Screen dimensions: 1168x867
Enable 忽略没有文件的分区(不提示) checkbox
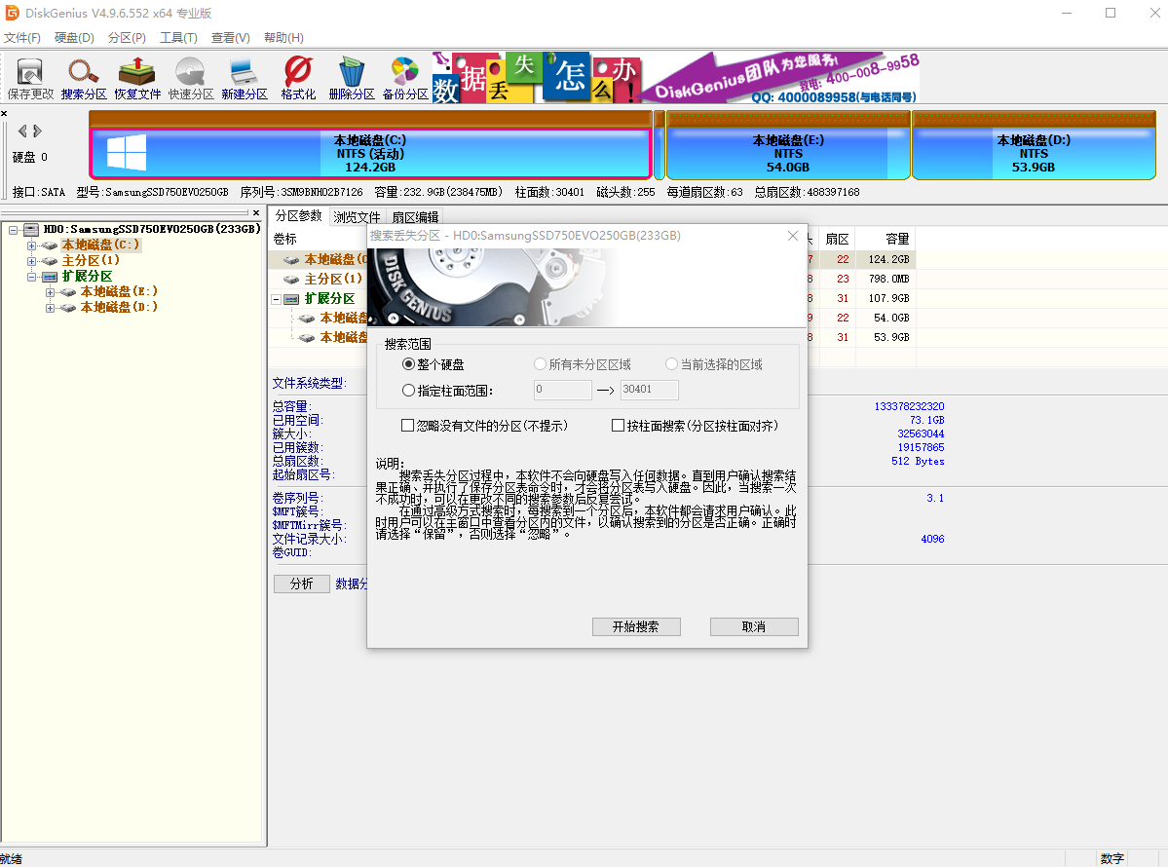click(407, 426)
